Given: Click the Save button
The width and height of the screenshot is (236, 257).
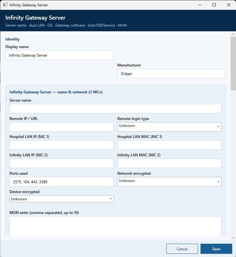Looking at the screenshot, I should pos(216,249).
